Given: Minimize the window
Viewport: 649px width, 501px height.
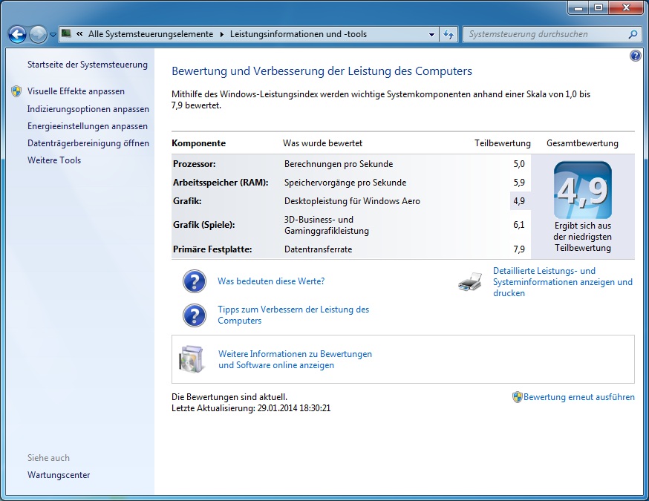Looking at the screenshot, I should point(578,8).
